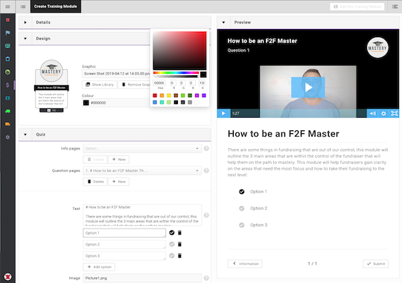Select the Create Training Module tab
The image size is (402, 283).
coord(56,7)
